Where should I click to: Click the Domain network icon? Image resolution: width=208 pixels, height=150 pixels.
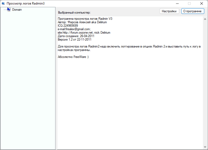[x=9, y=9]
